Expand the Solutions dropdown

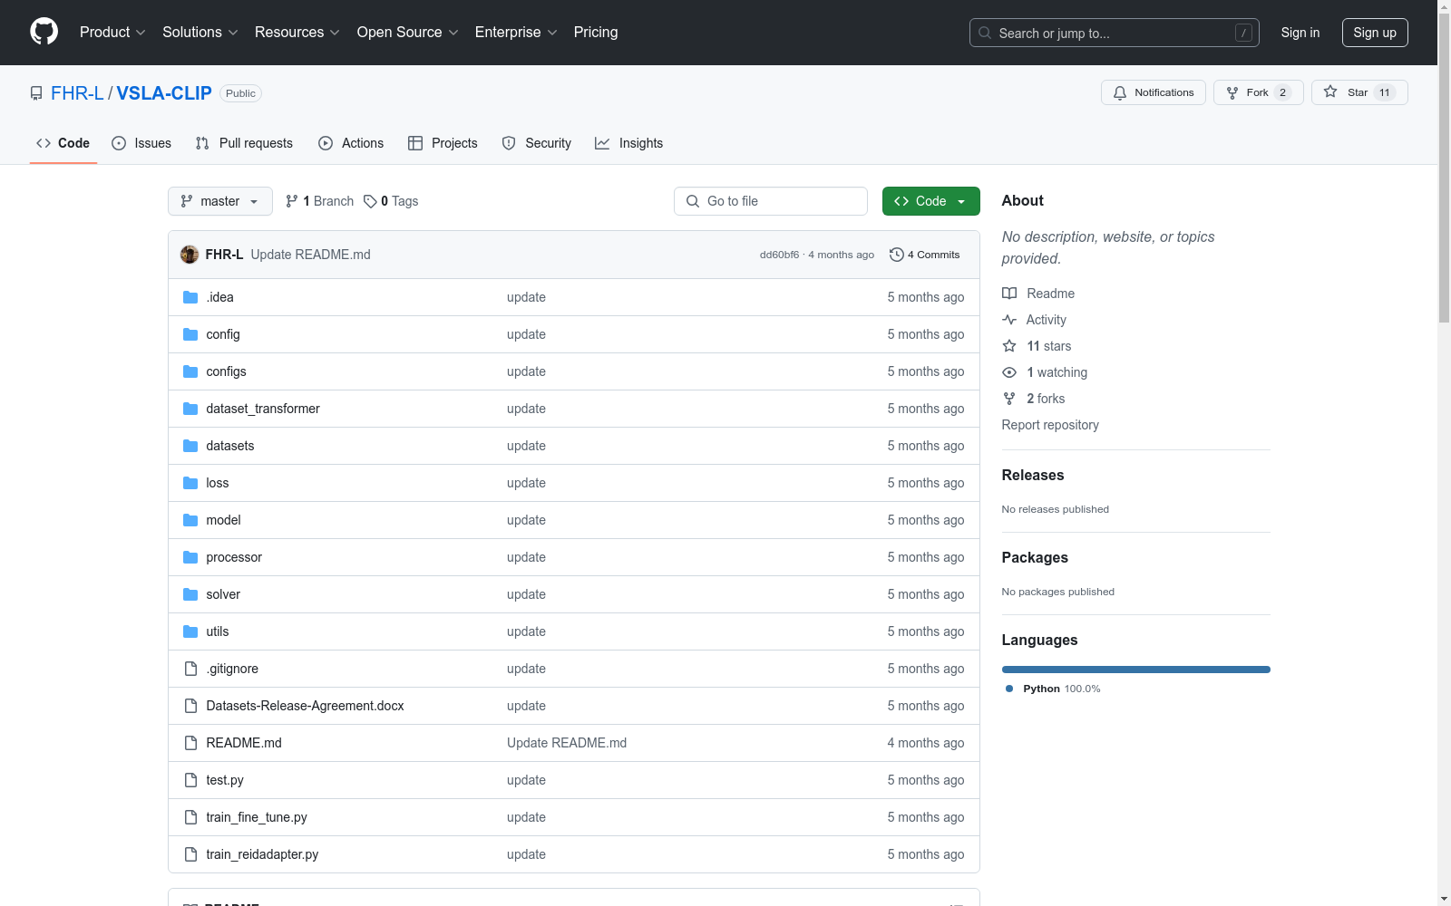tap(200, 33)
